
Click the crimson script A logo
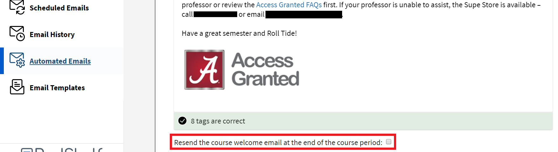[204, 70]
